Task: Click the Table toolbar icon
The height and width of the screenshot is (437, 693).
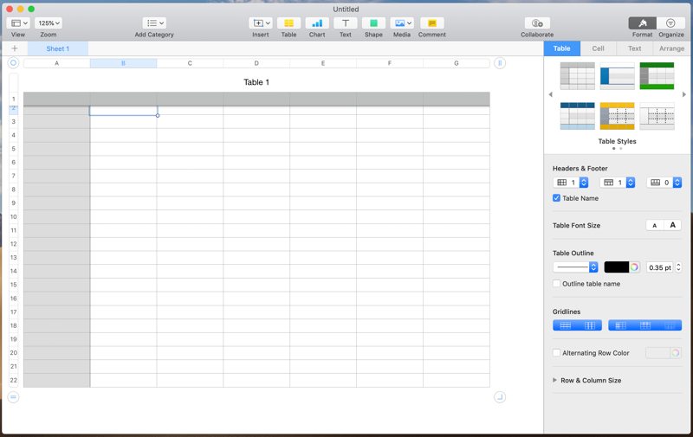Action: 288,23
